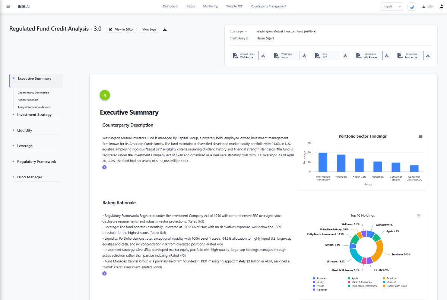This screenshot has height=300, width=447.
Task: Expand Investment Strategy section in sidebar
Action: (x=34, y=115)
